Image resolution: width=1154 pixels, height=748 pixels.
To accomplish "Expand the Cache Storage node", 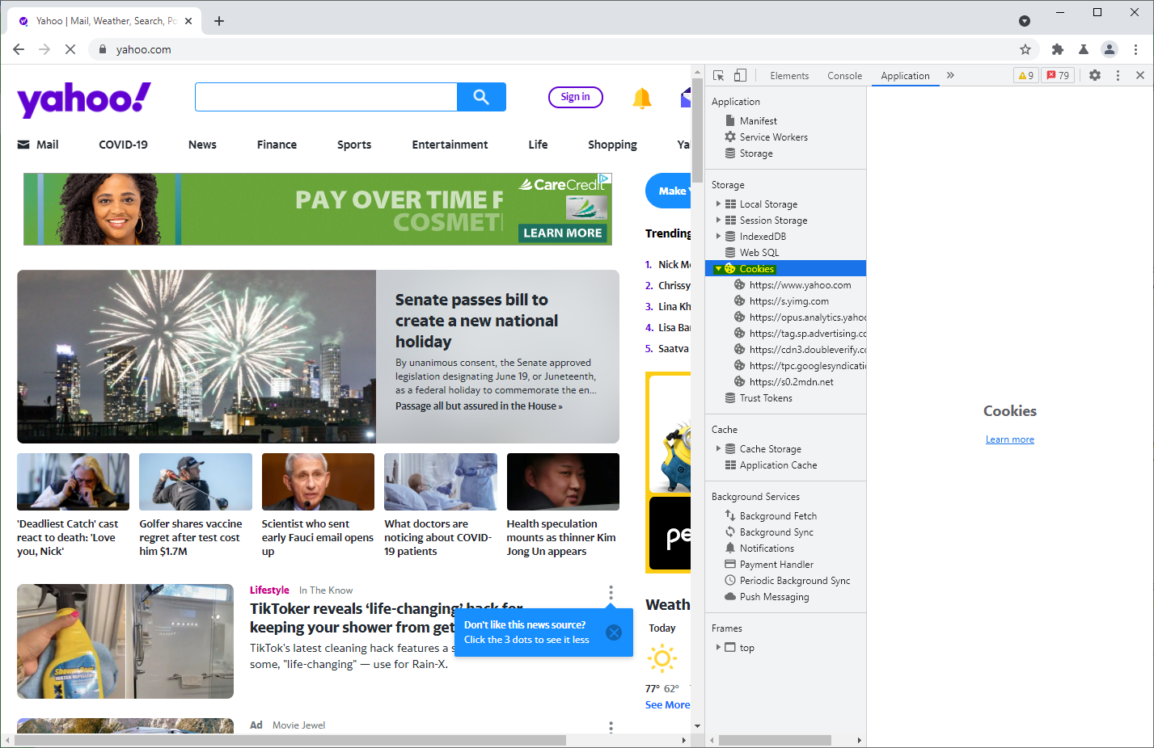I will click(x=718, y=448).
